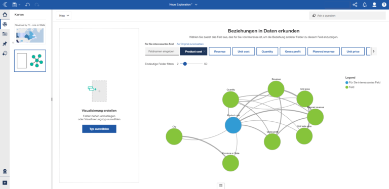Click the Ask a question field

click(x=347, y=16)
